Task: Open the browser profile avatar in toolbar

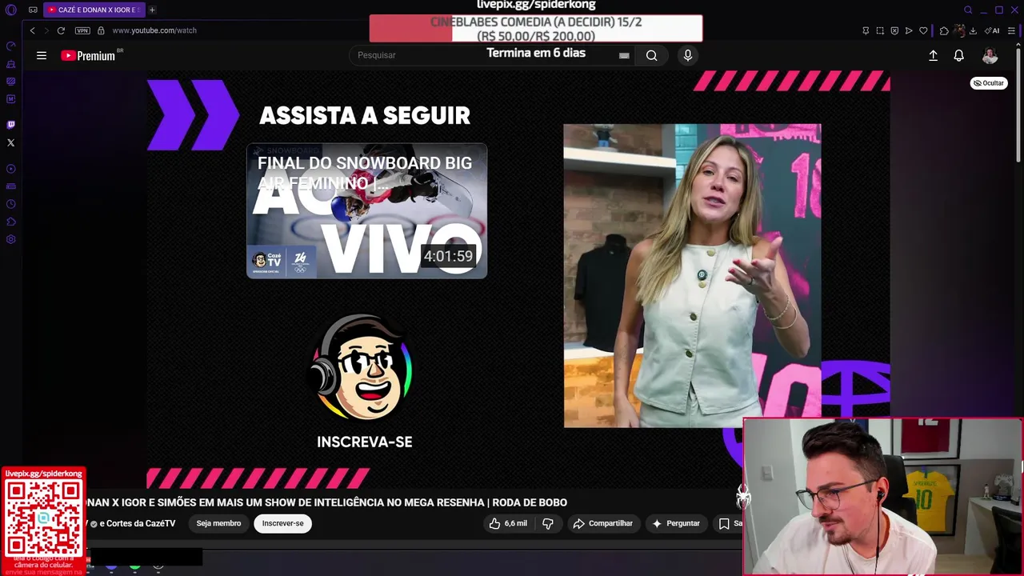Action: point(958,30)
